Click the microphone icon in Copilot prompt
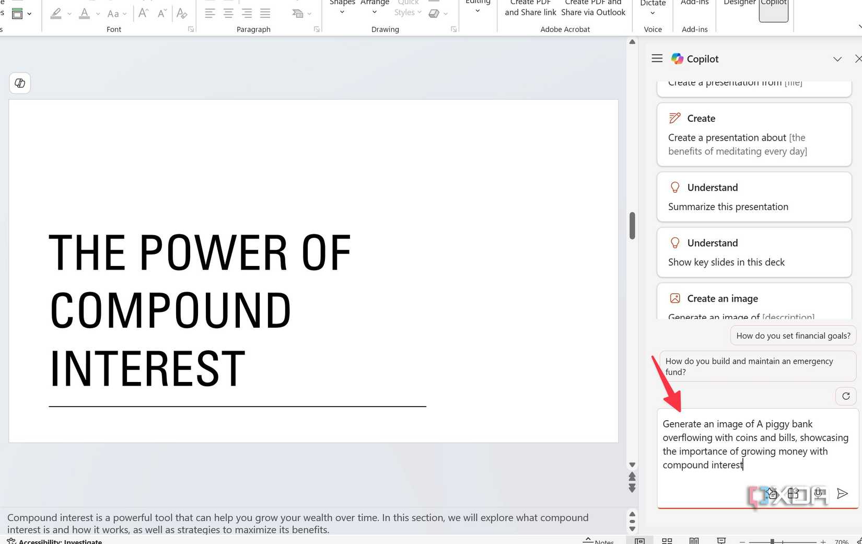Viewport: 862px width, 544px height. click(818, 493)
